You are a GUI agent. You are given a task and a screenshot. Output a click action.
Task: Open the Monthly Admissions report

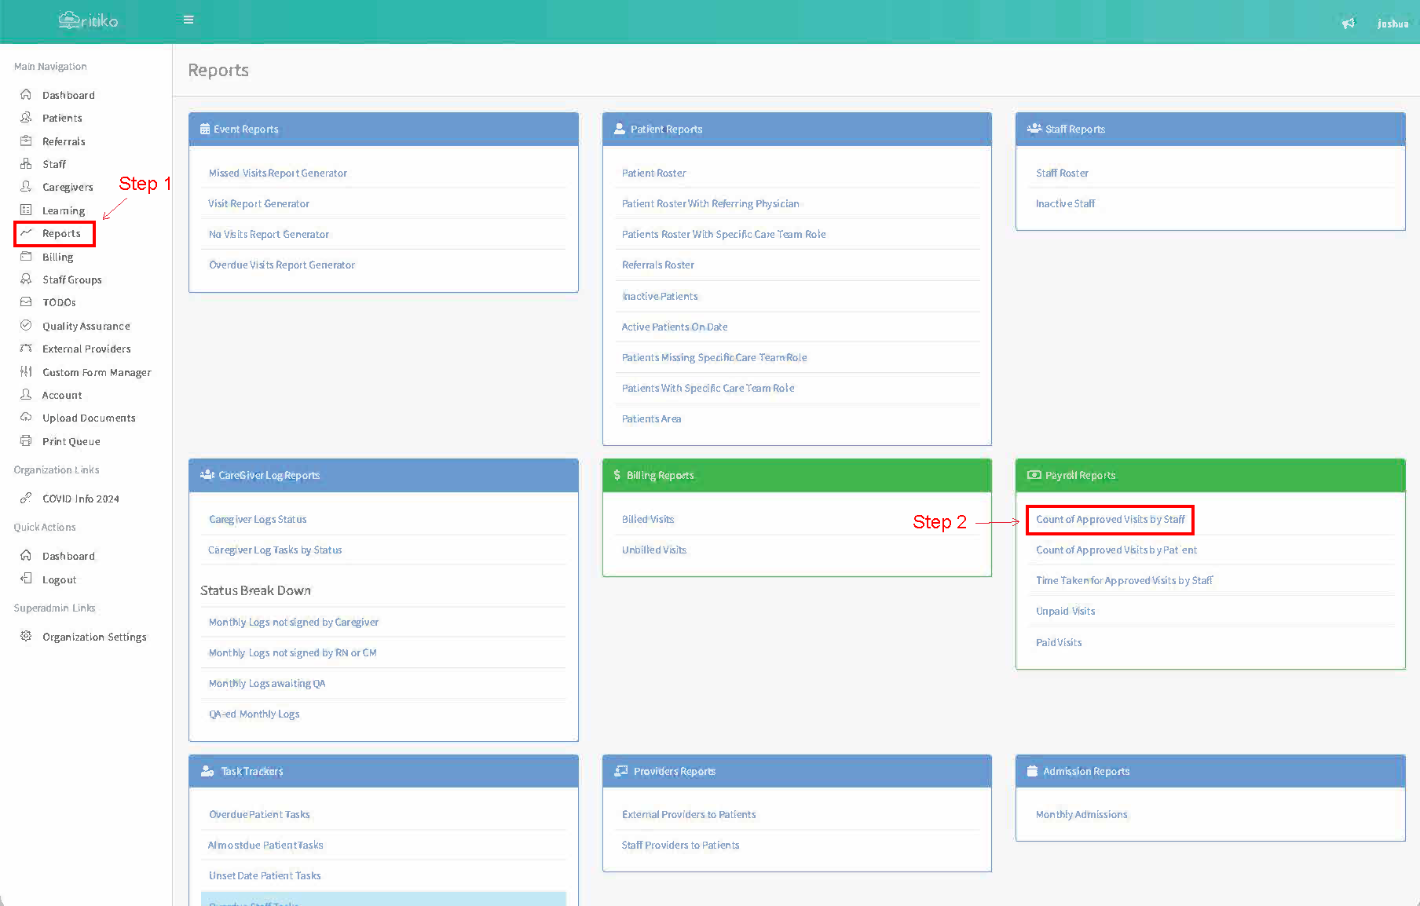[1081, 815]
